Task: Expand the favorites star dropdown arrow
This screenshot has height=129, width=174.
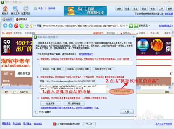Action: pos(35,26)
